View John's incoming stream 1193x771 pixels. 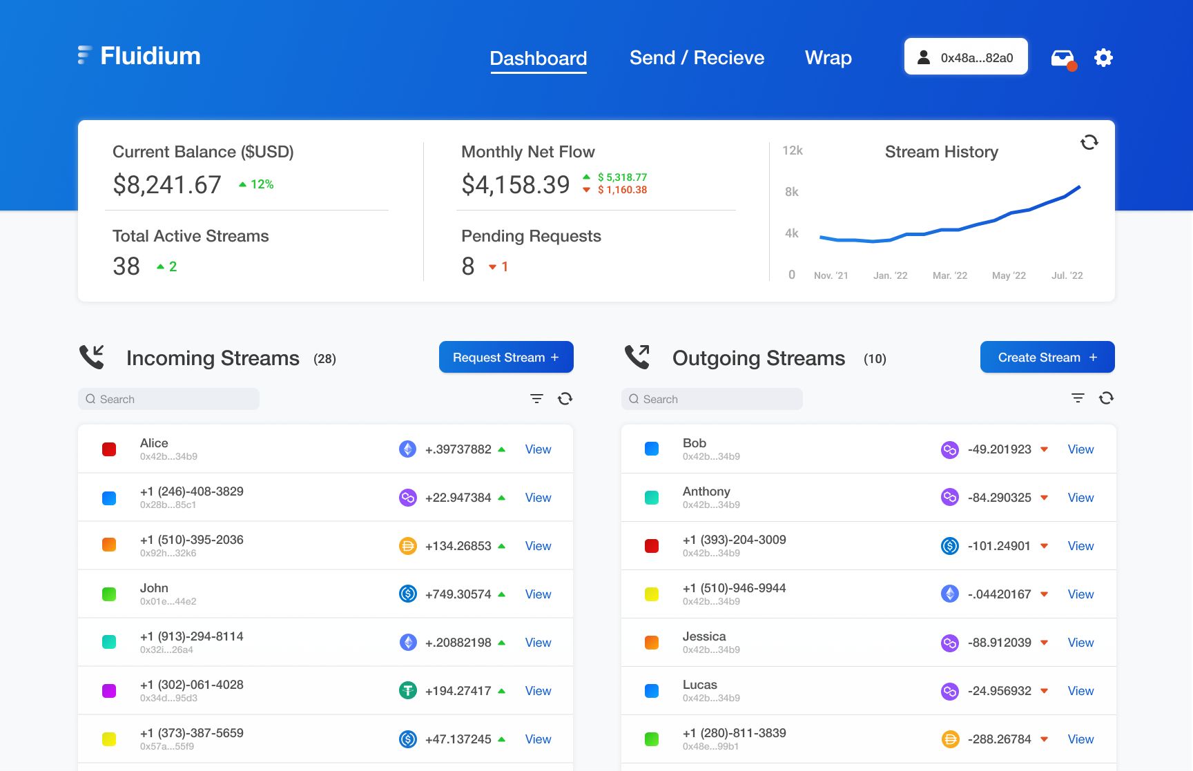(538, 594)
